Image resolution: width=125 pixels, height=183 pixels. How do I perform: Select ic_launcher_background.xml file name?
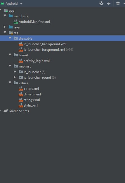(45, 44)
